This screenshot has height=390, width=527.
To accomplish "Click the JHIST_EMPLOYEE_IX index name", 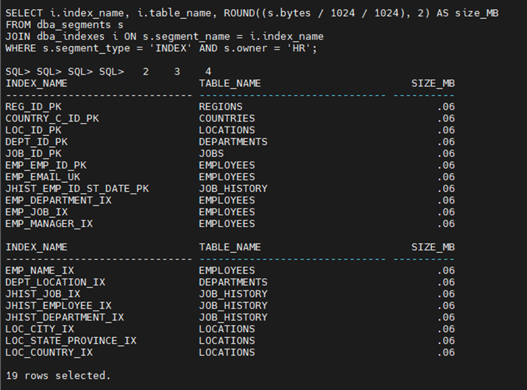I will tap(58, 305).
